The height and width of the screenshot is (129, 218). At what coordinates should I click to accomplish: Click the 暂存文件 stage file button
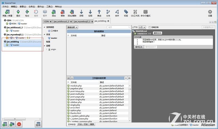tap(157, 33)
